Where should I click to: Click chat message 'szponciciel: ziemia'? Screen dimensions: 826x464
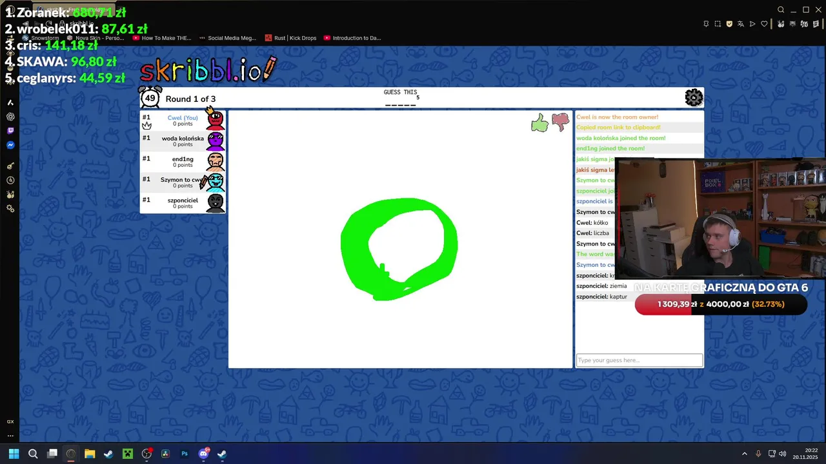point(601,285)
